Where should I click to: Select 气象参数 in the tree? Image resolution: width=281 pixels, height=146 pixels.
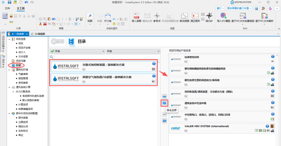[x=23, y=74]
